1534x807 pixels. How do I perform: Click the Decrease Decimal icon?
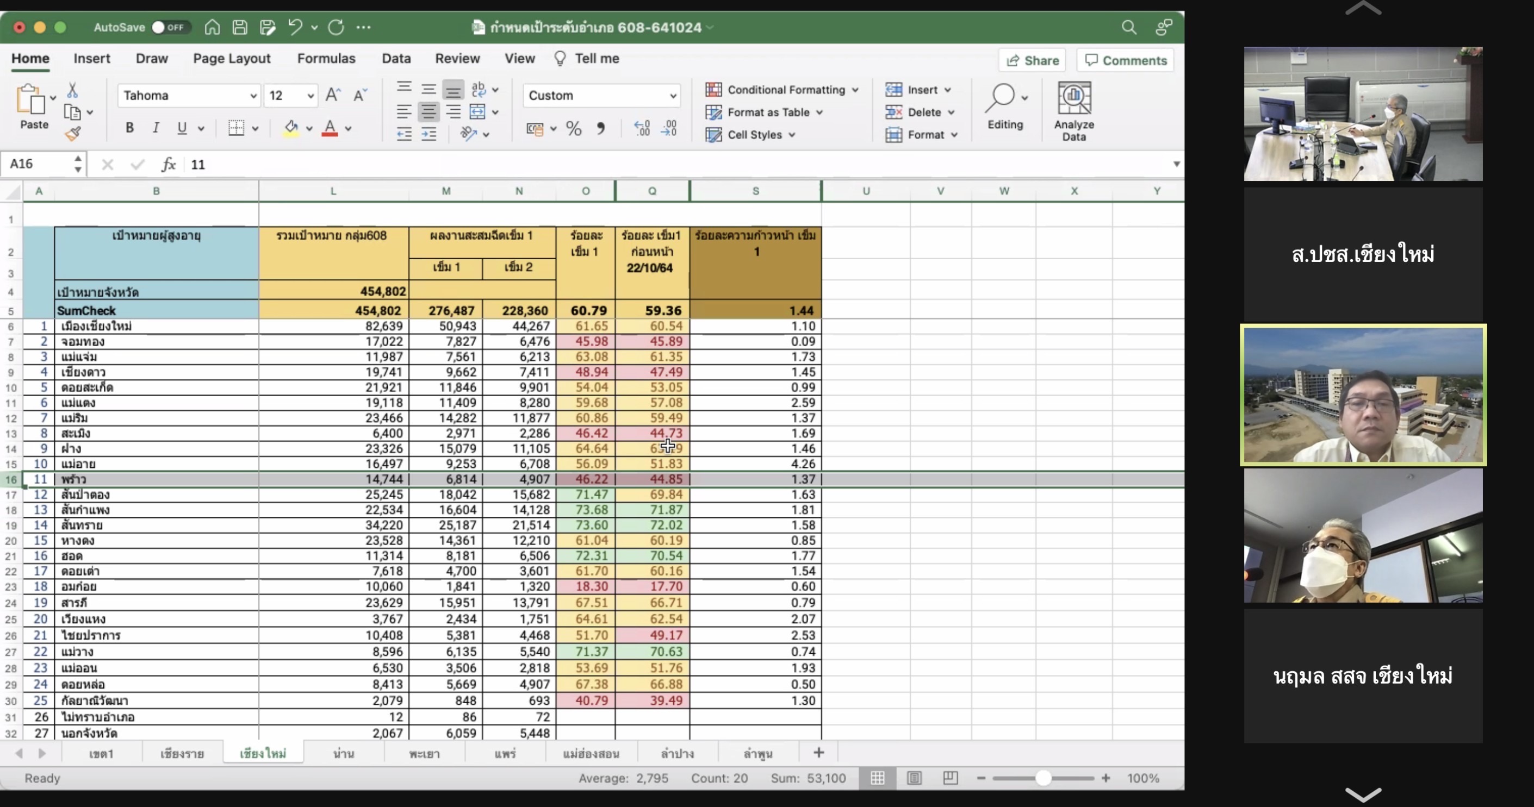click(x=669, y=129)
